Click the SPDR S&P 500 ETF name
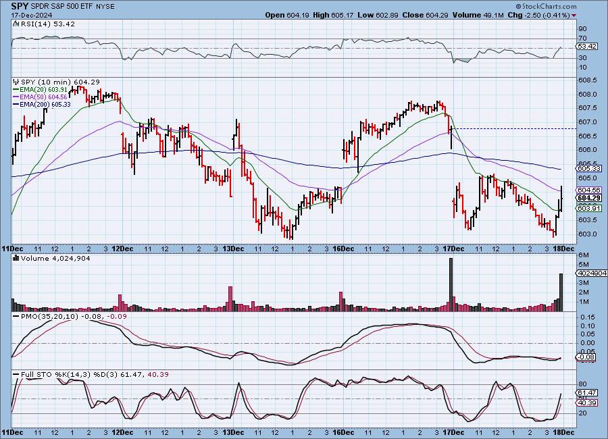The image size is (608, 439). [61, 7]
